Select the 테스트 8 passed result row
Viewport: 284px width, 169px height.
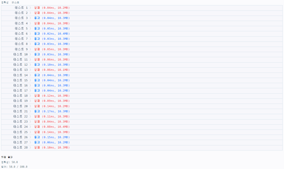pyautogui.click(x=142, y=44)
